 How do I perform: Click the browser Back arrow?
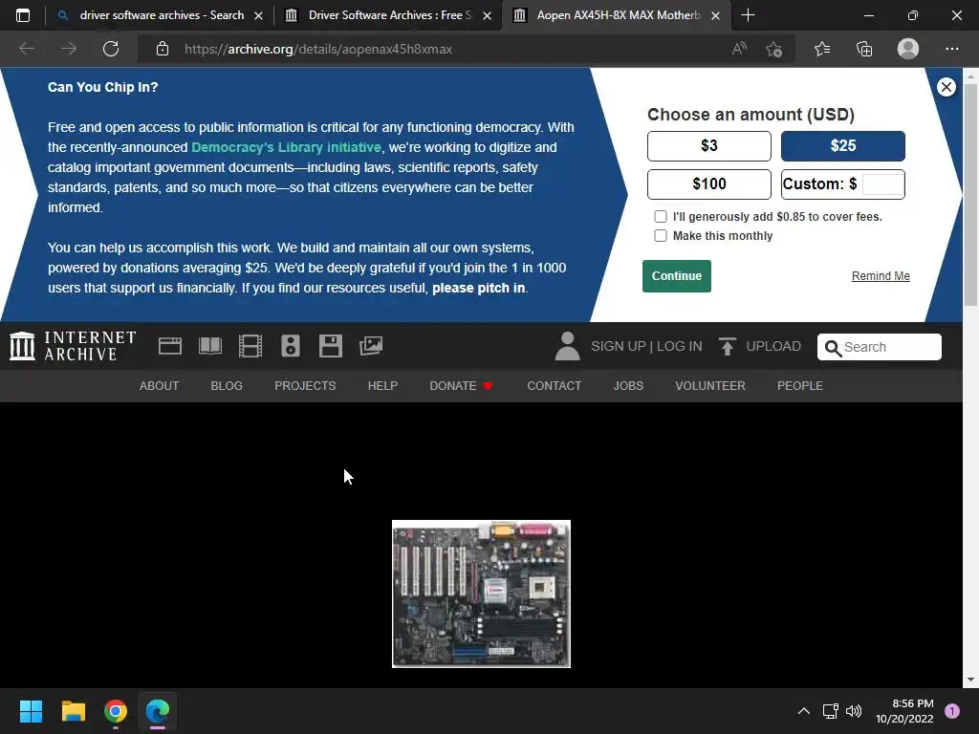point(26,49)
